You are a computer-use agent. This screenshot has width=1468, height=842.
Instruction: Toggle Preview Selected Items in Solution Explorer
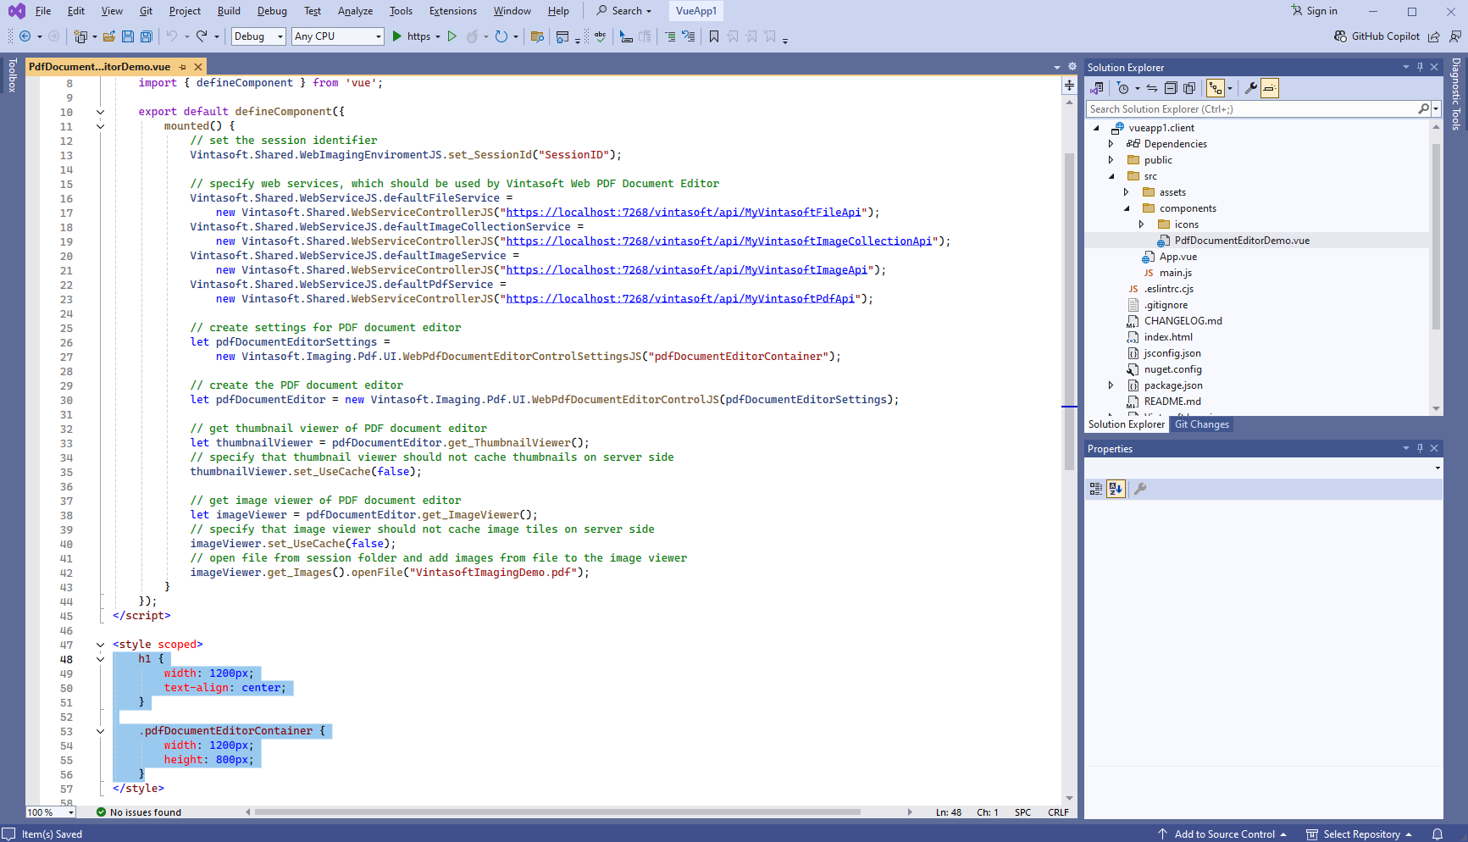coord(1269,88)
